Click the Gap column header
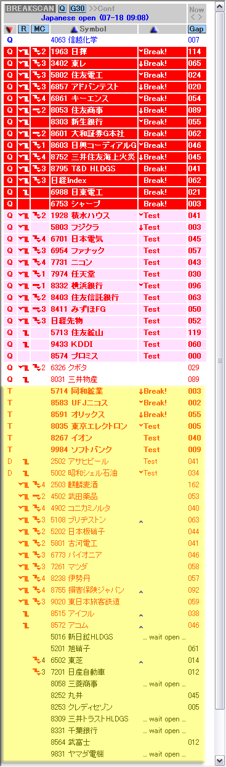This screenshot has height=767, width=226. 196,29
